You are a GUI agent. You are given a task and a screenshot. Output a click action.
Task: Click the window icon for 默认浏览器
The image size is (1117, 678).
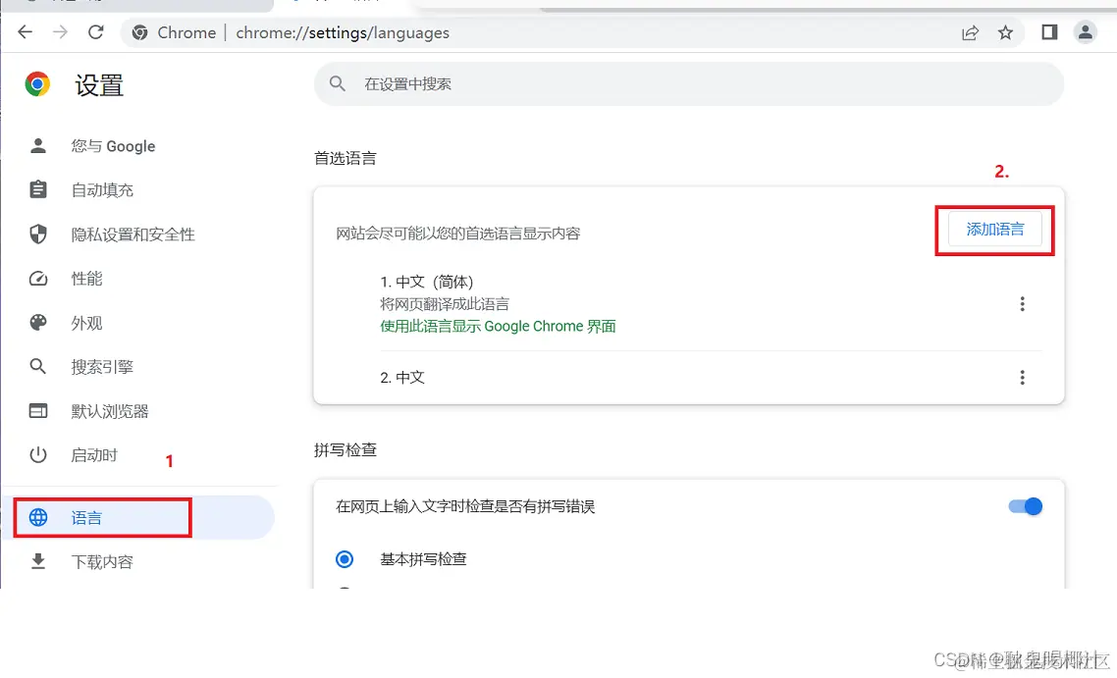38,411
